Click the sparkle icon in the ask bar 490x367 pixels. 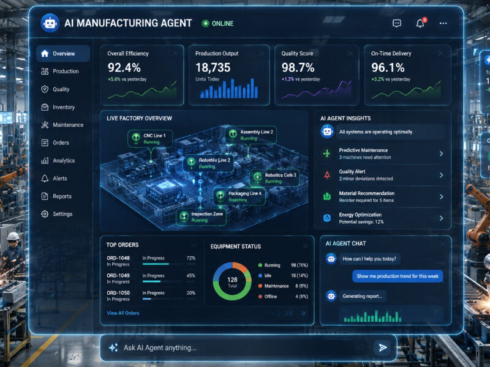(113, 347)
